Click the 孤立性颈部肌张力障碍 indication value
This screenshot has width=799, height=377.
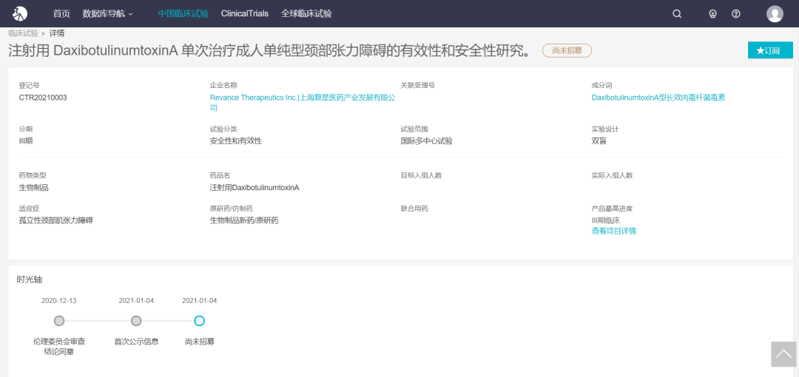56,220
